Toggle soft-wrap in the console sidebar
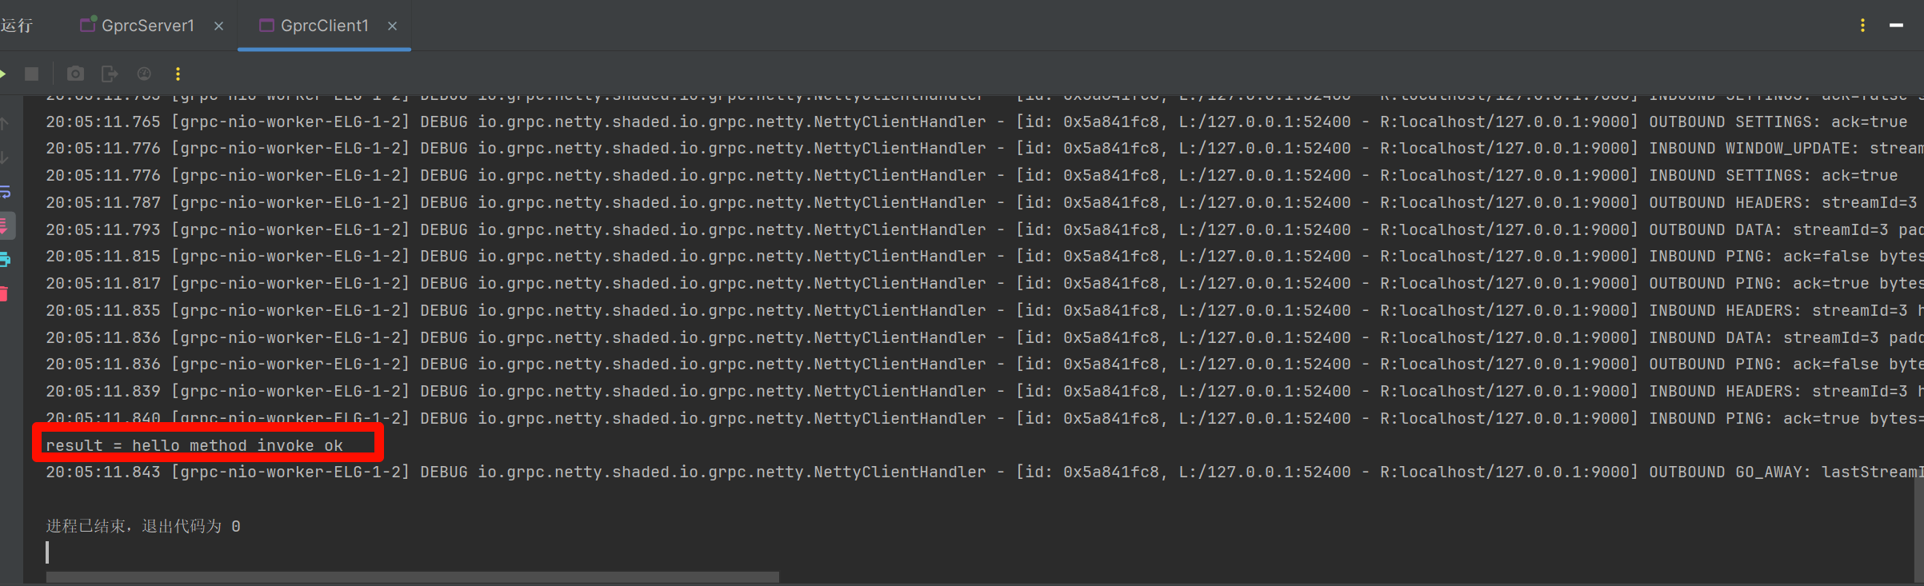 click(x=5, y=192)
